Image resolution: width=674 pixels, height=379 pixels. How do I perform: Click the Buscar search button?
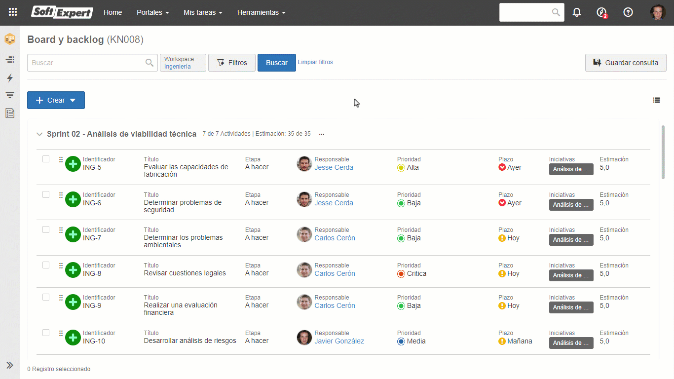coord(277,63)
